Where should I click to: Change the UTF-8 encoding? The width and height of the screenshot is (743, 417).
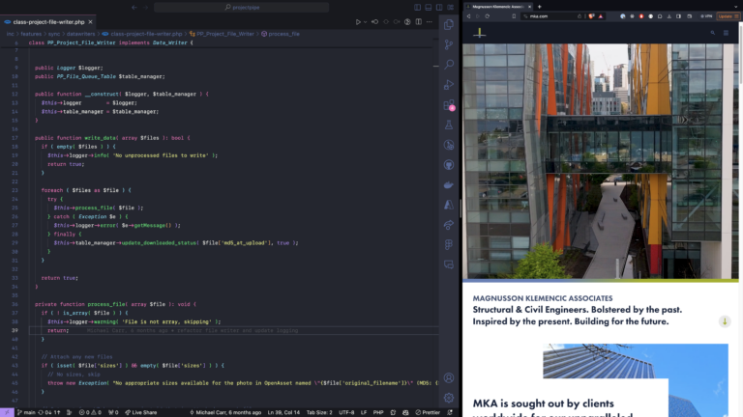pos(346,412)
